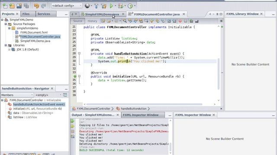The width and height of the screenshot is (277, 155).
Task: Select FXMLDocumentController.java in project tree
Action: tap(40, 37)
